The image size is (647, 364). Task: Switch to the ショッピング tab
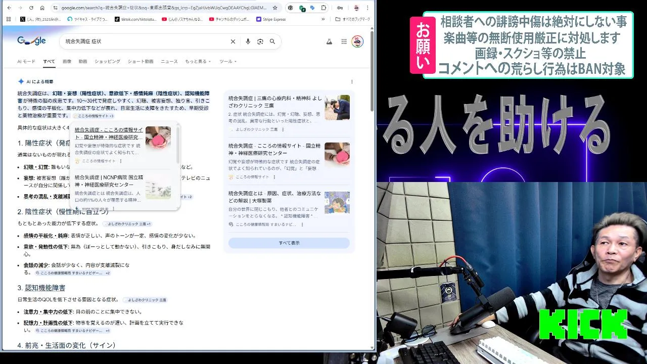(108, 61)
